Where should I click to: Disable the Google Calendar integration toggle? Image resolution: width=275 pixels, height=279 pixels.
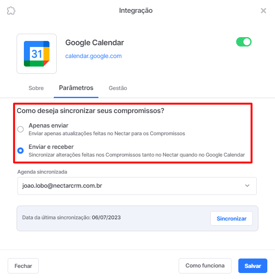[244, 42]
